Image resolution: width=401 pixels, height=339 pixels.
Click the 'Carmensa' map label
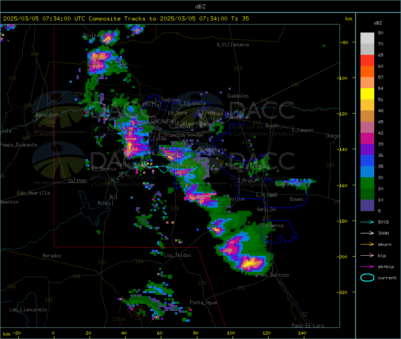pos(273,225)
